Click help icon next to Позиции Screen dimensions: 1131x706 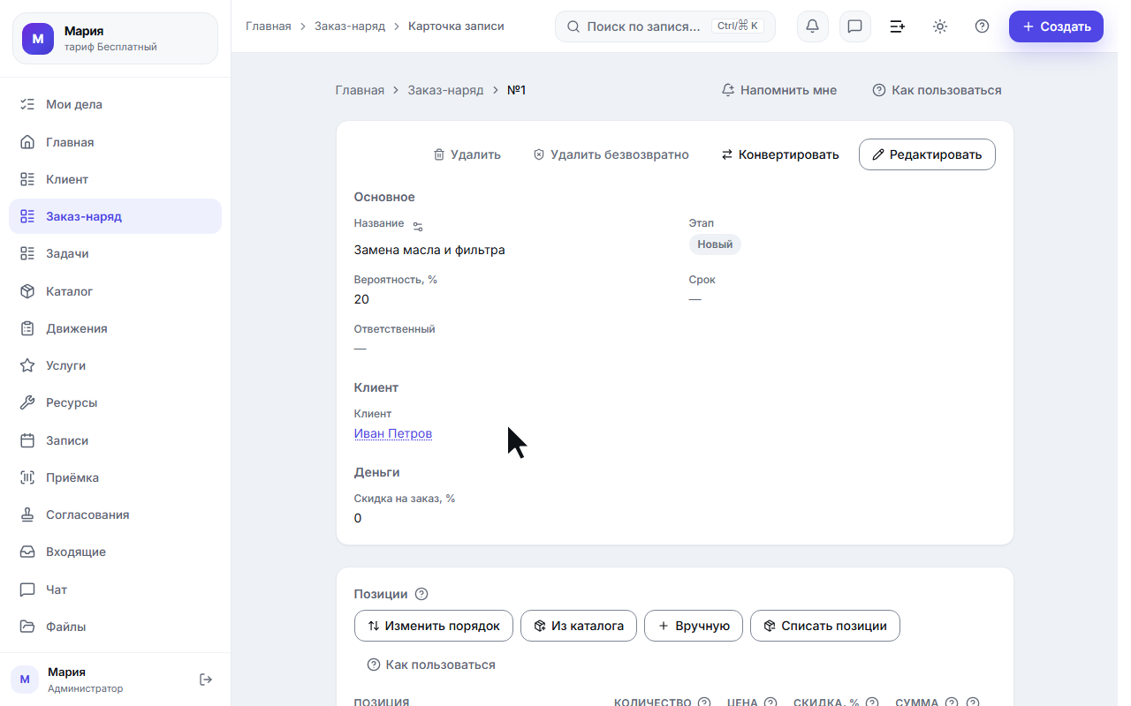[421, 594]
